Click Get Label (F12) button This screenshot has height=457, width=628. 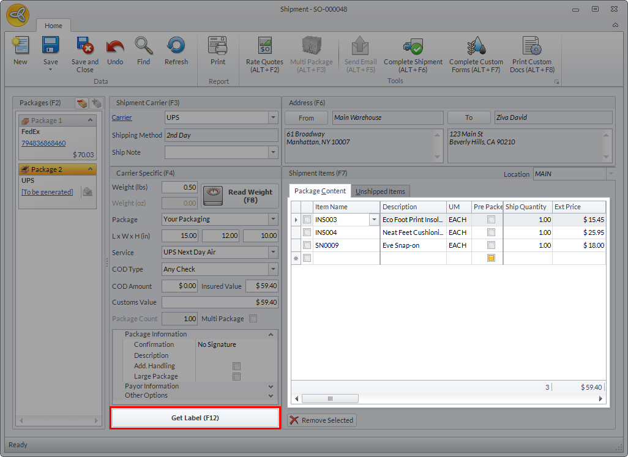[195, 418]
